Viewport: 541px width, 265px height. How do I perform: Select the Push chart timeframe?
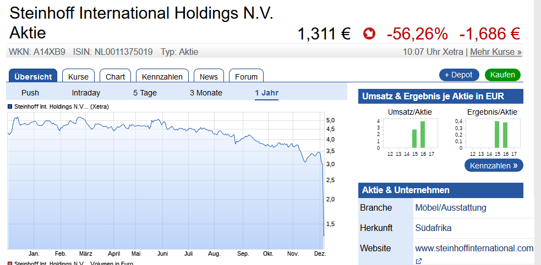pyautogui.click(x=30, y=93)
